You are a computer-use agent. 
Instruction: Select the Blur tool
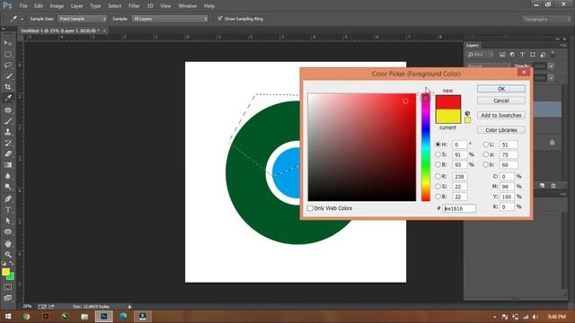[8, 176]
